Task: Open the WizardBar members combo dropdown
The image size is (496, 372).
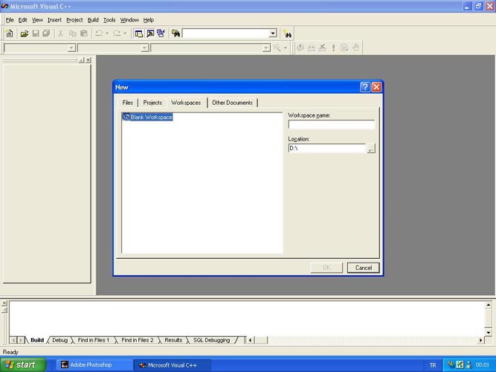Action: (266, 48)
